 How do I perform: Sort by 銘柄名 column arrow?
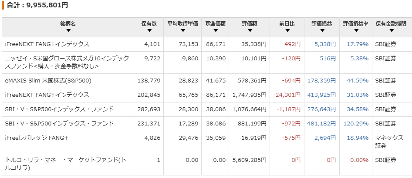68,31
